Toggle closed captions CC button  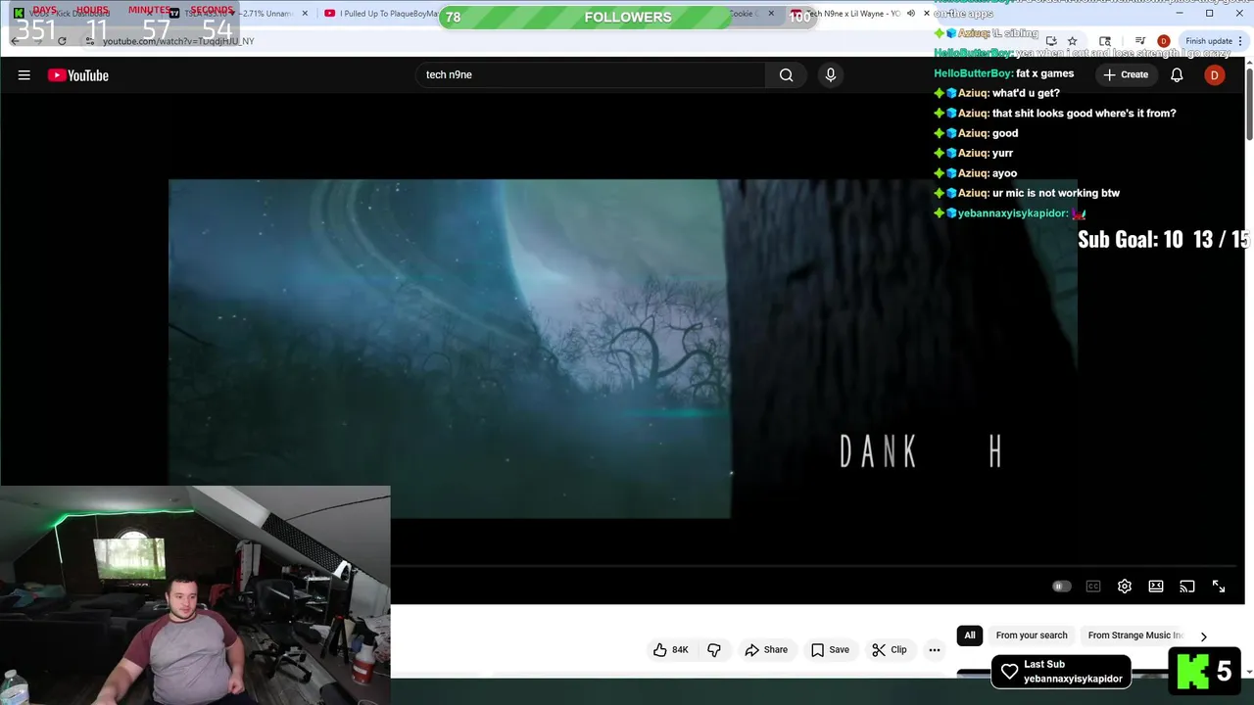click(1093, 587)
